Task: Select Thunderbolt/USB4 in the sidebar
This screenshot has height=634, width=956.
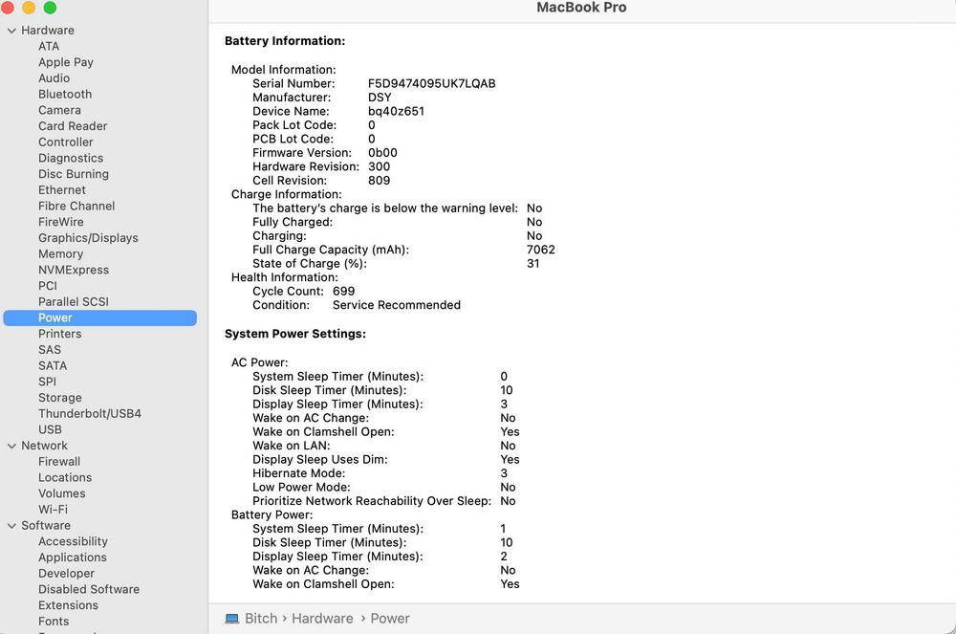Action: click(90, 413)
